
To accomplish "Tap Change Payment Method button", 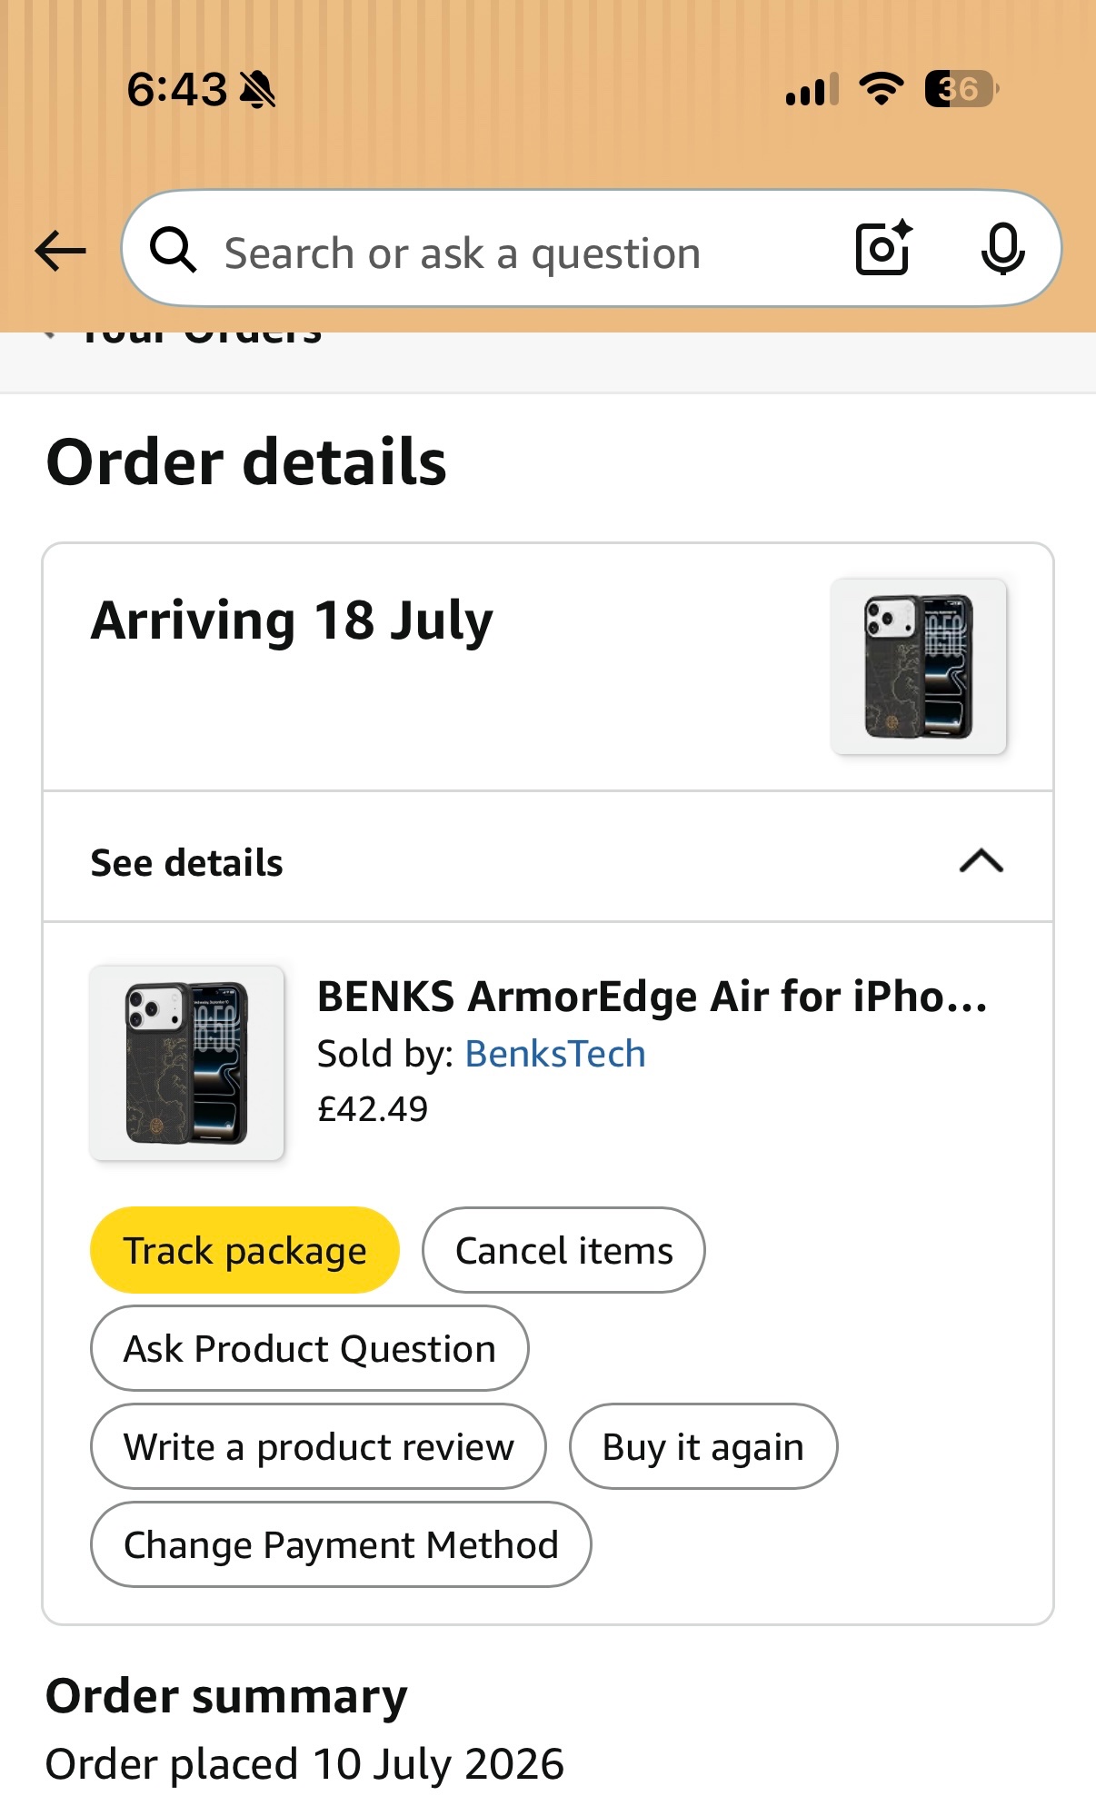I will [x=341, y=1544].
